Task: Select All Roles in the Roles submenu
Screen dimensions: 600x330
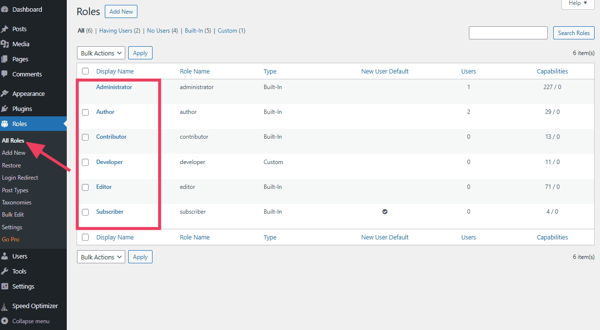Action: tap(12, 140)
